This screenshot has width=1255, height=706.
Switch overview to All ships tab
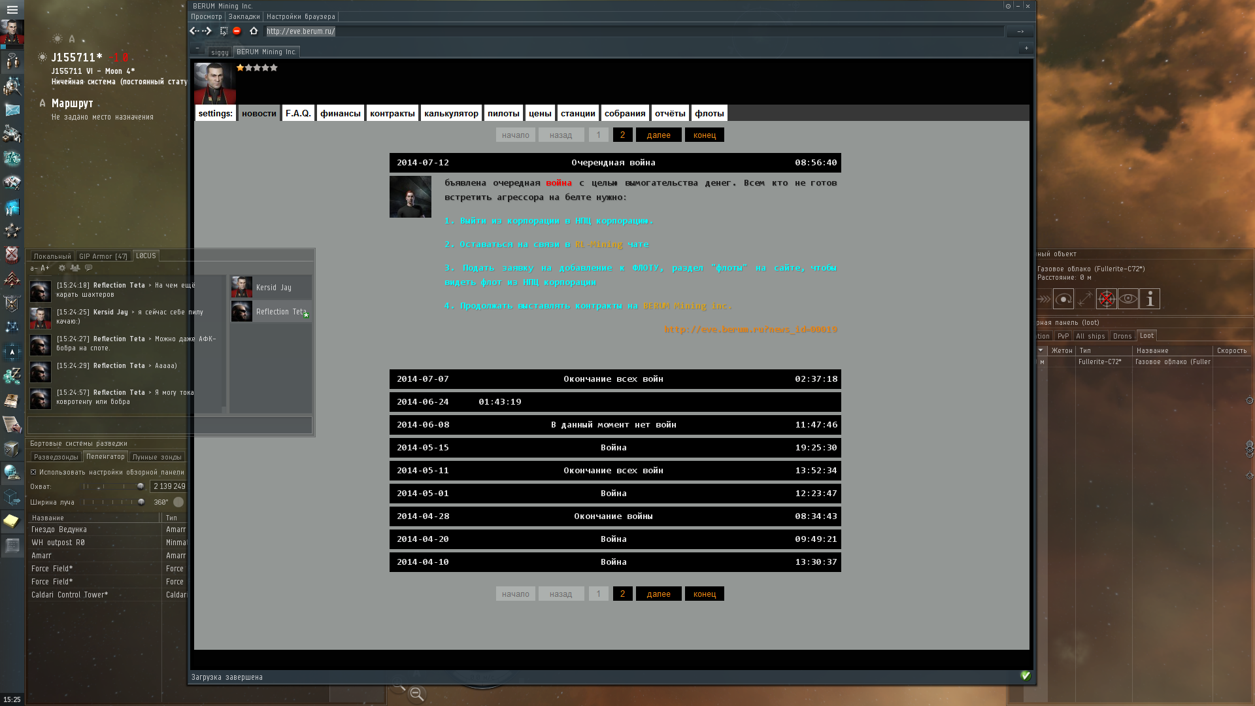[1090, 336]
